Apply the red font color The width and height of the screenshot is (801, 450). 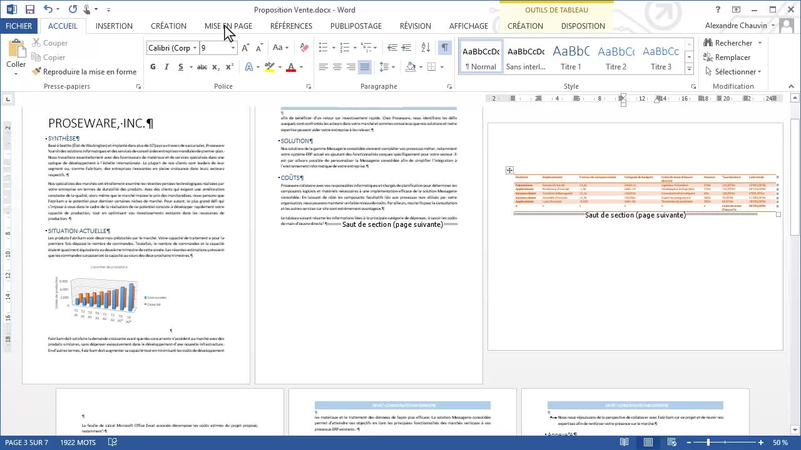(290, 67)
